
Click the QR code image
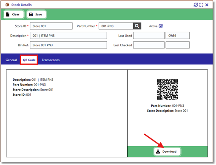point(168,89)
